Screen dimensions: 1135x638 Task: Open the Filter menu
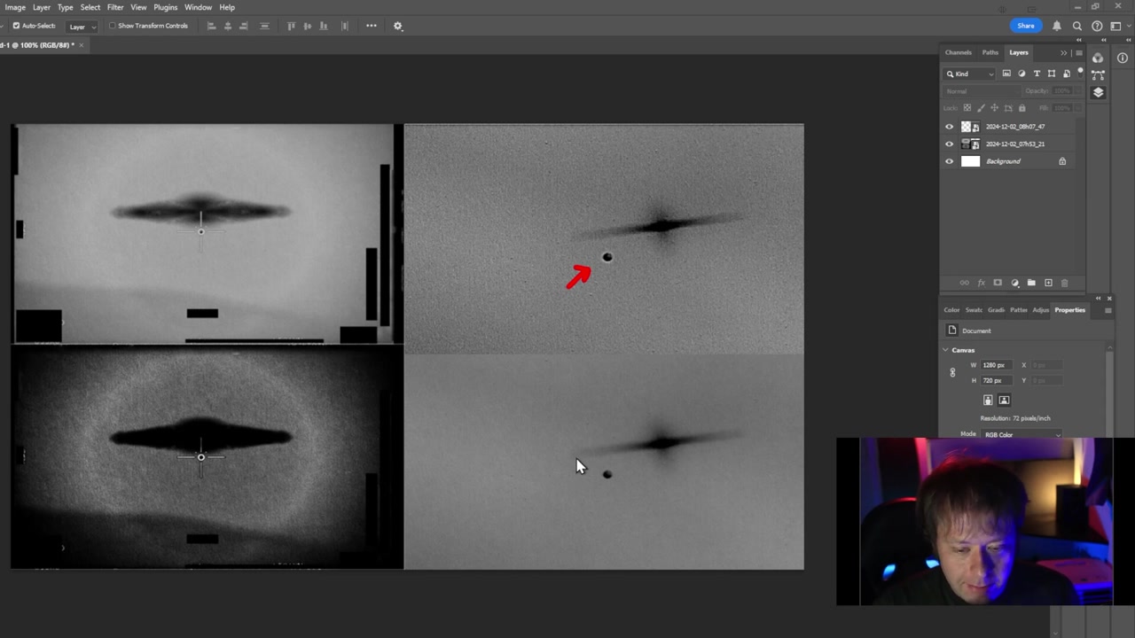115,7
